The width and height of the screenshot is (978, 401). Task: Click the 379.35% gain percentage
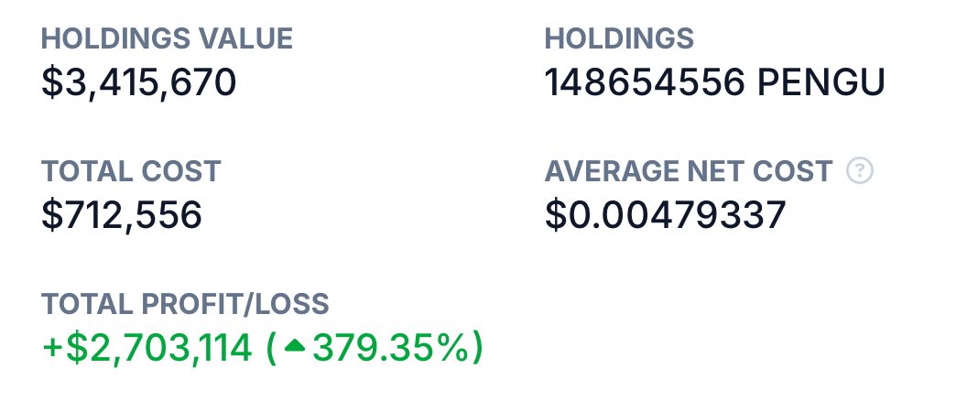[x=390, y=348]
